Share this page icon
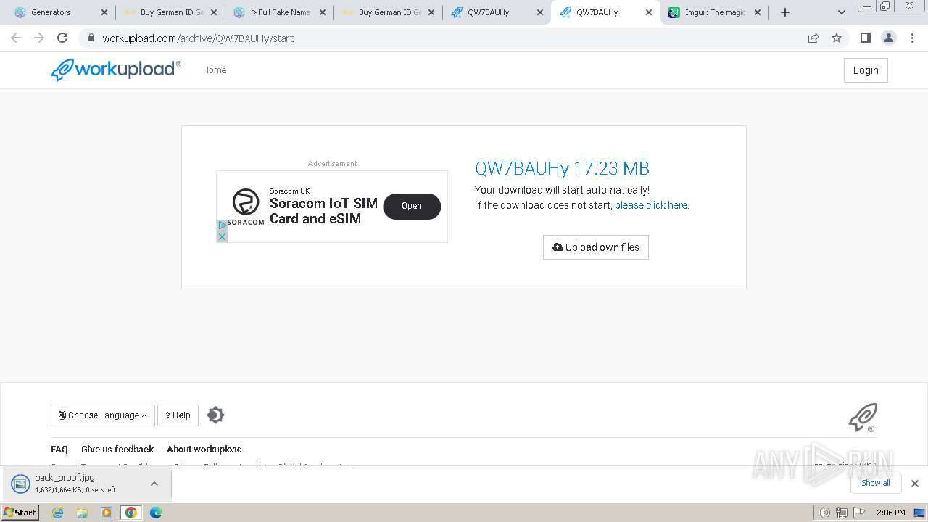This screenshot has width=928, height=522. (x=813, y=38)
